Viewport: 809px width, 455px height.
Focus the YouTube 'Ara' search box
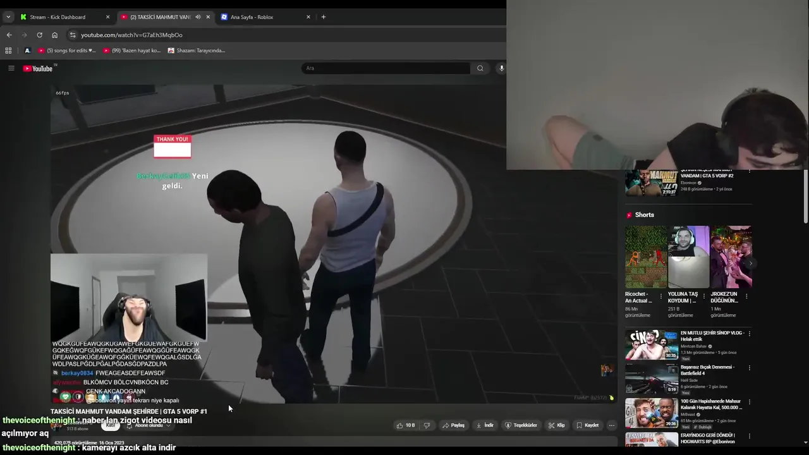tap(386, 68)
